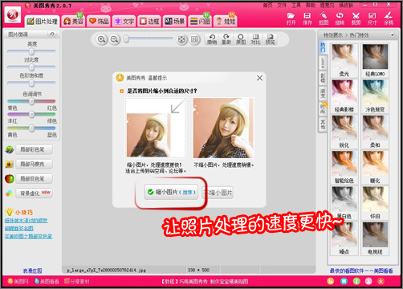
Task: Switch to the 娃娃 tab
Action: [225, 21]
